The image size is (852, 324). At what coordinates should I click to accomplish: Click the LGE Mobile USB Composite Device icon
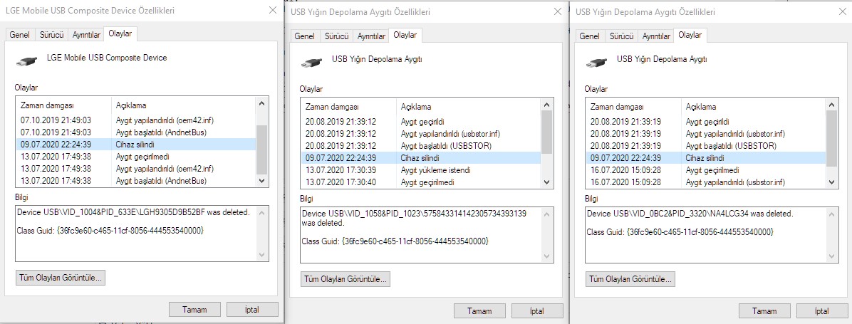[26, 61]
